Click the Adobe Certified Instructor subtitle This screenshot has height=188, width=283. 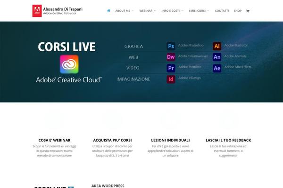(x=59, y=13)
